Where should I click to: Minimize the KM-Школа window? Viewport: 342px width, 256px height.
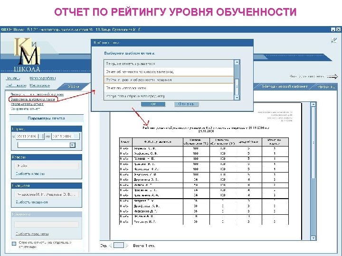pos(333,29)
